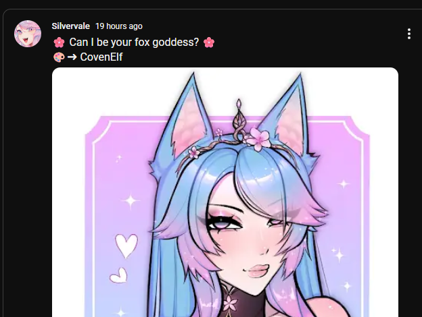Click the pink flower charm on the choker
This screenshot has height=317, width=422.
click(x=231, y=303)
